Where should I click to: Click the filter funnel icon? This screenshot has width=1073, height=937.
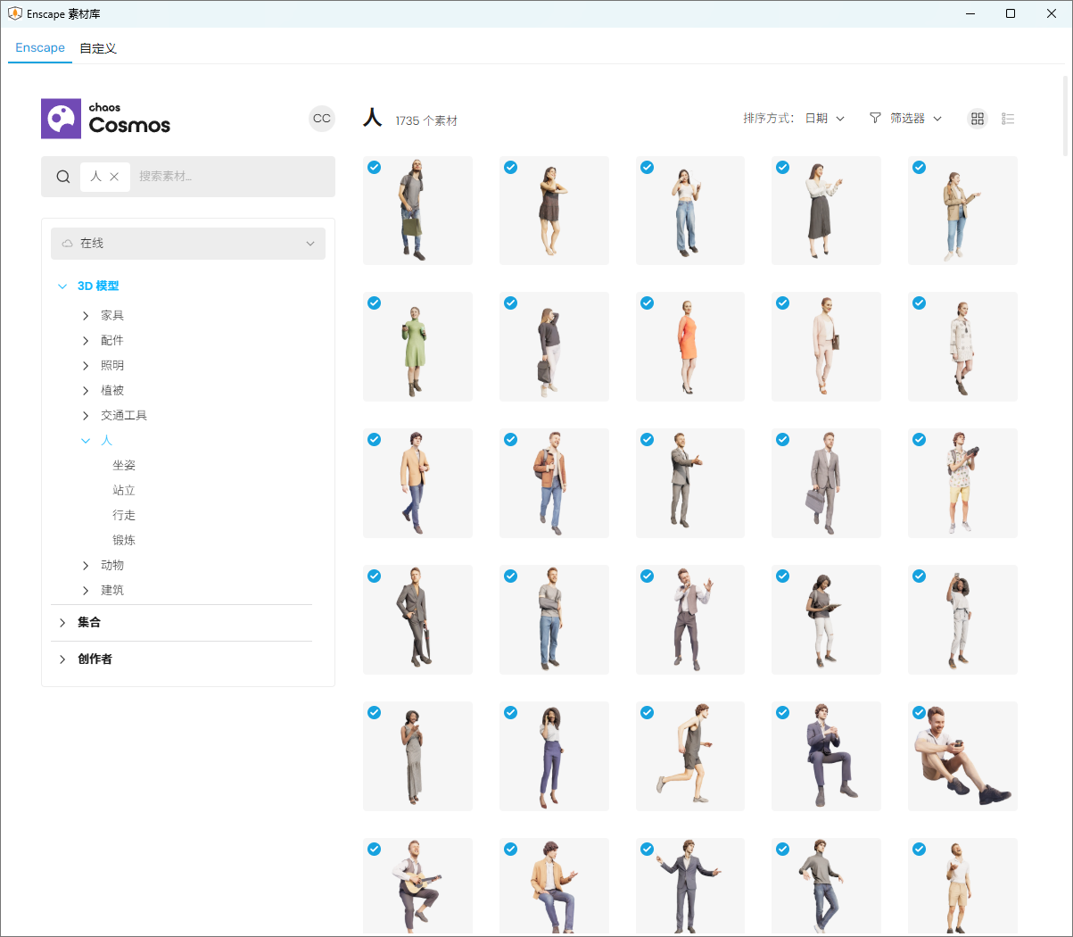pos(875,118)
